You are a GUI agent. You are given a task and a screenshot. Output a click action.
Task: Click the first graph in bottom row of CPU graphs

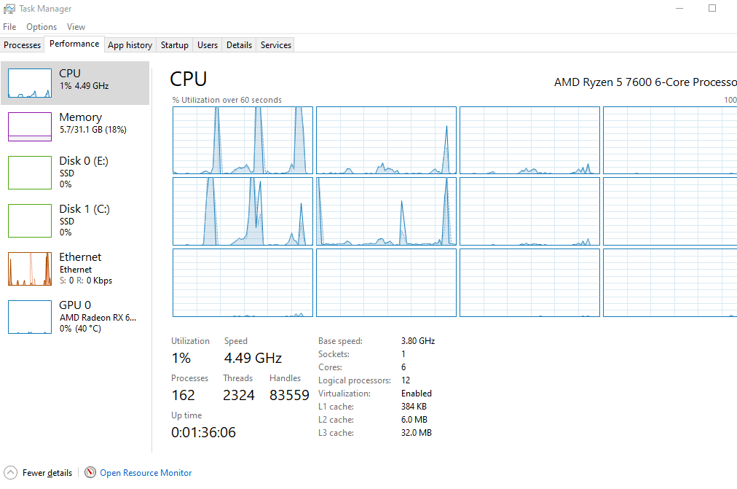tap(243, 283)
